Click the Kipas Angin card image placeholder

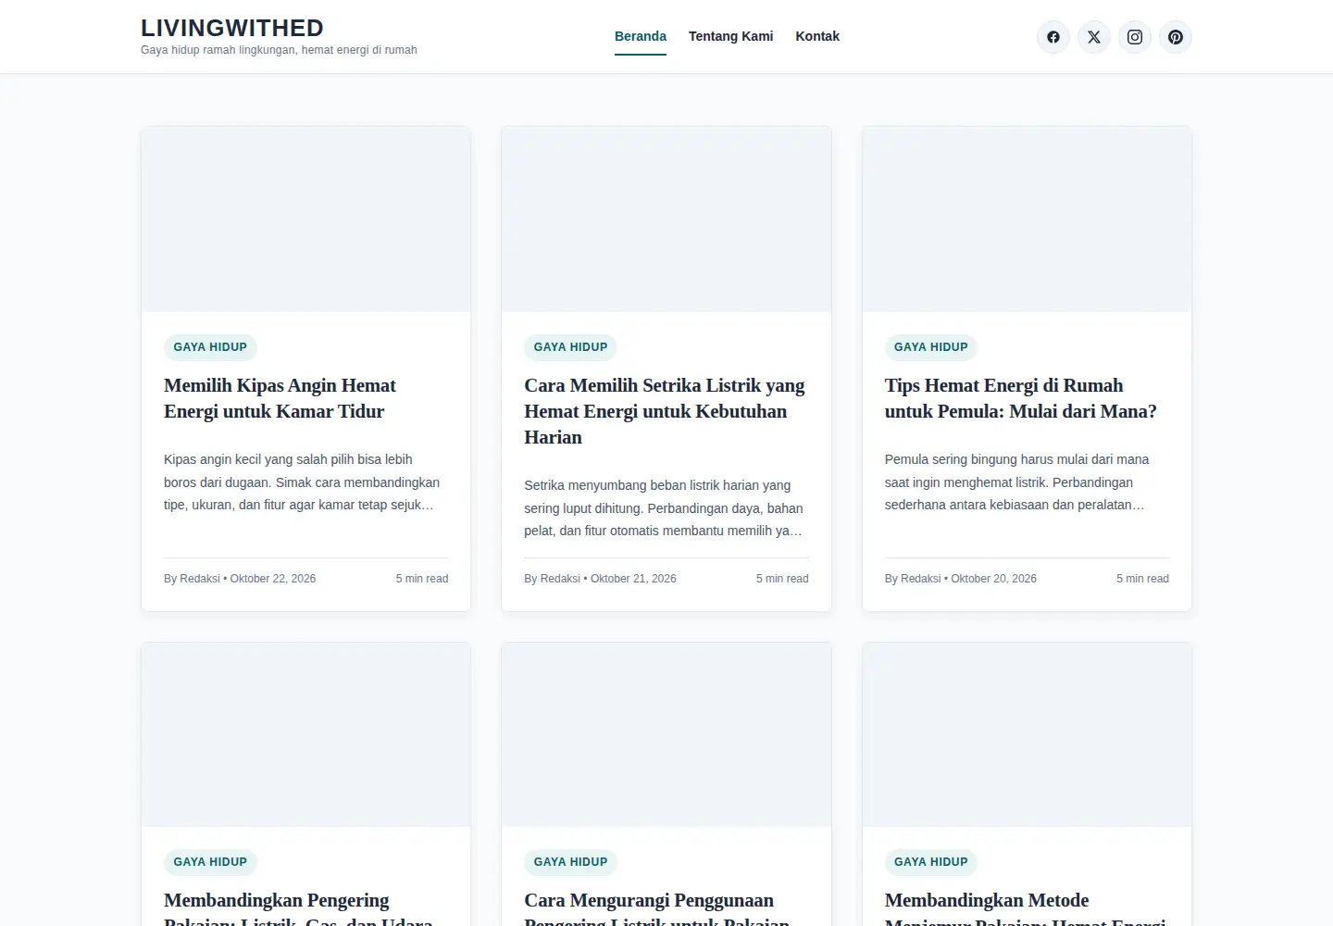point(305,219)
